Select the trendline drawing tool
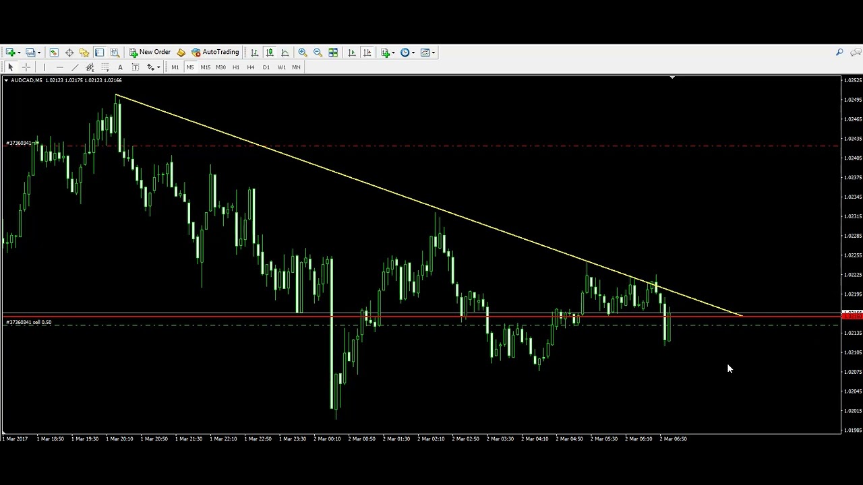This screenshot has height=485, width=863. tap(75, 67)
